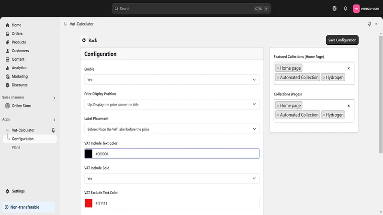
Task: Click the Non-transferable notice
Action: click(x=28, y=207)
